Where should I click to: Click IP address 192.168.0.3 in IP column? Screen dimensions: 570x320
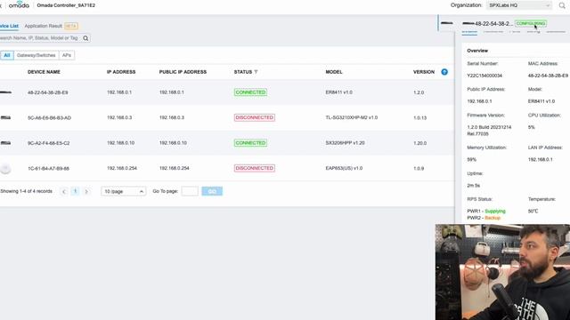pyautogui.click(x=119, y=117)
